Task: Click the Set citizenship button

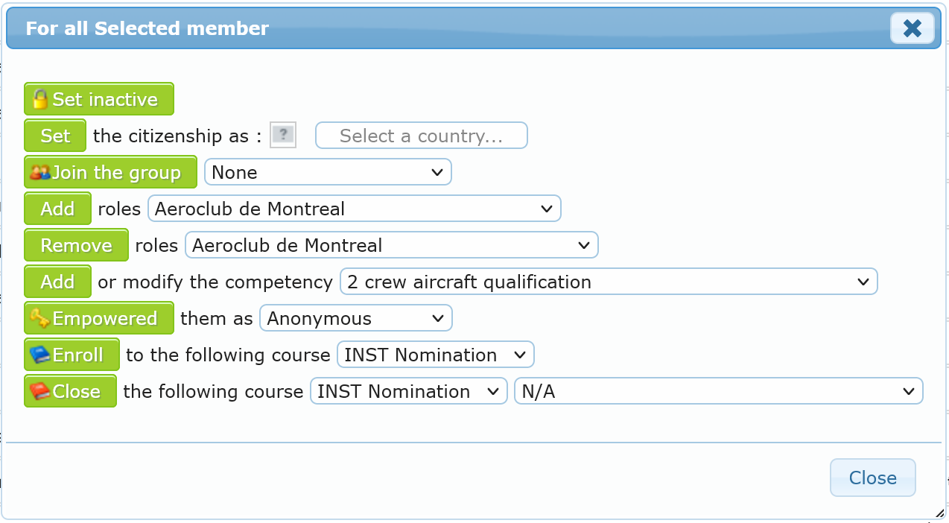Action: click(x=55, y=136)
